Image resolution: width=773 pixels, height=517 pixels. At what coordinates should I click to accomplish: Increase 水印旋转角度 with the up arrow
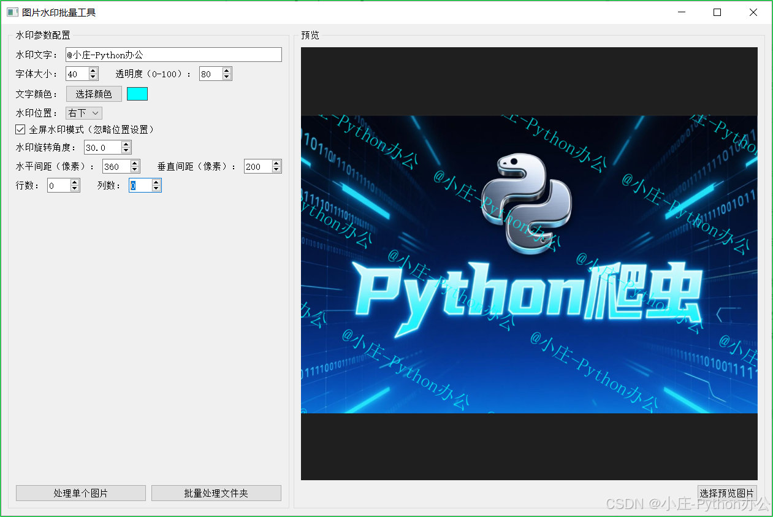[126, 144]
